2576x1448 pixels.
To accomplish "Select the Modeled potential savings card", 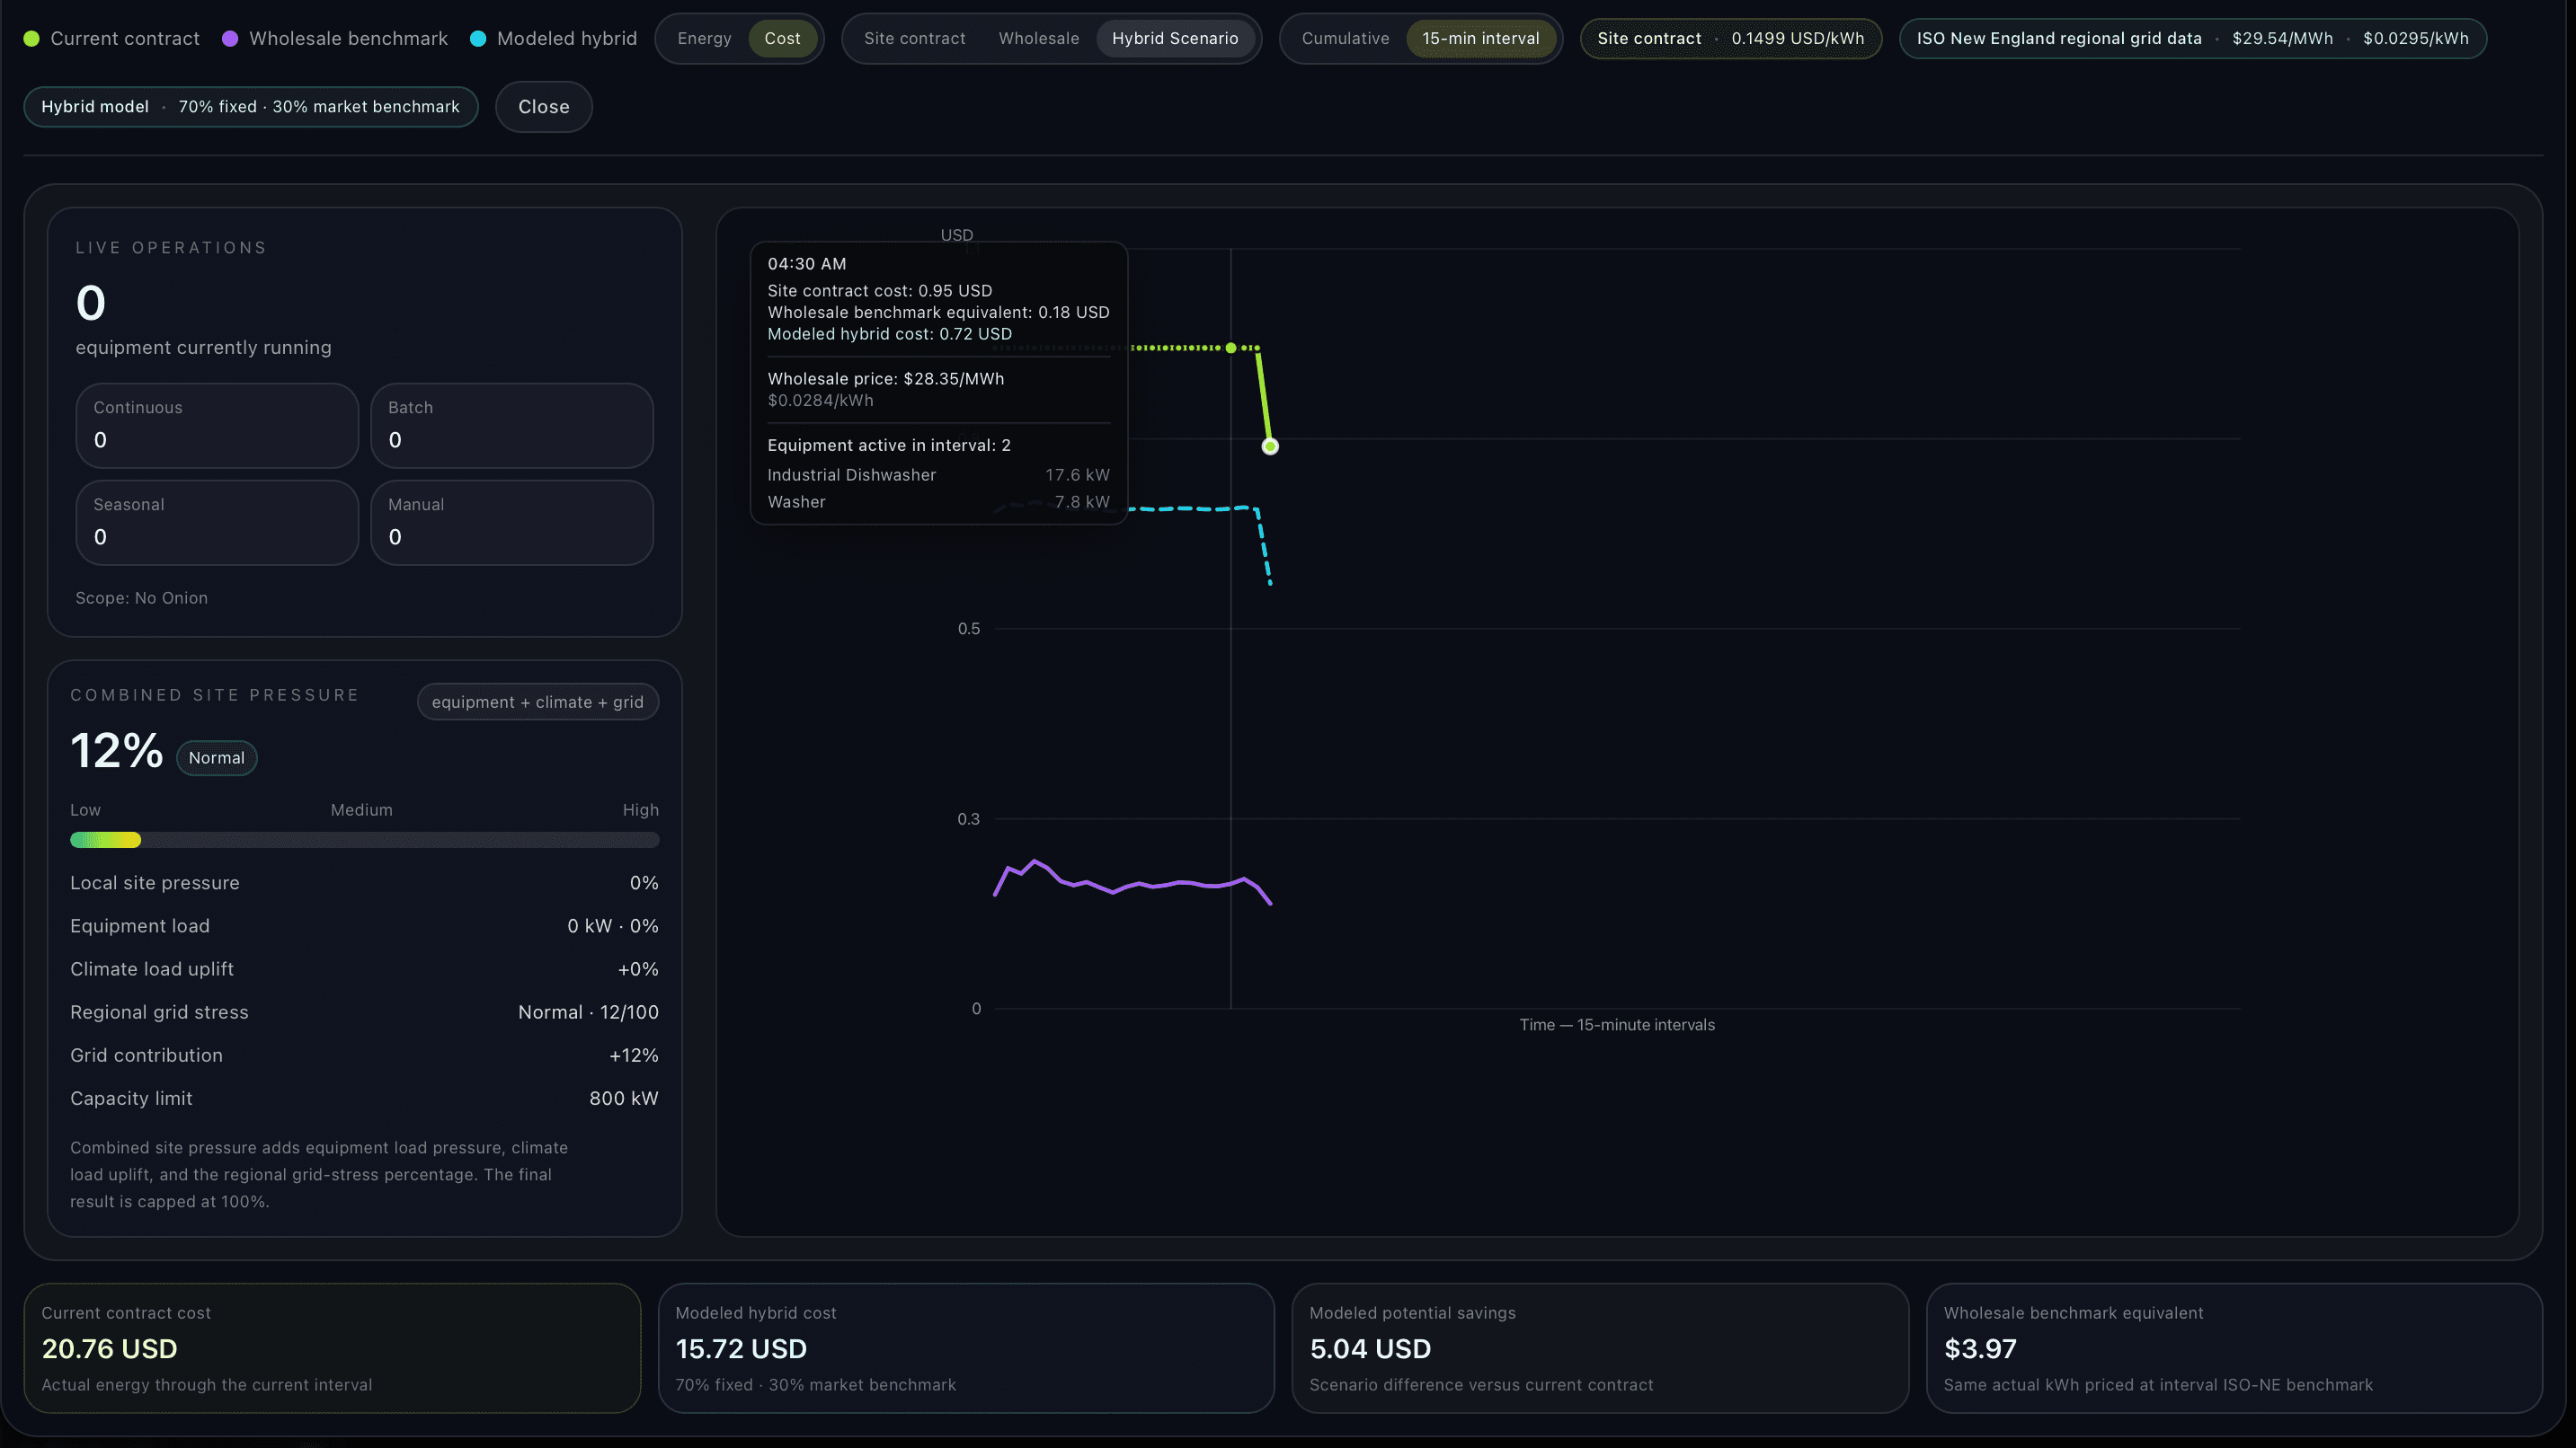I will tap(1600, 1348).
